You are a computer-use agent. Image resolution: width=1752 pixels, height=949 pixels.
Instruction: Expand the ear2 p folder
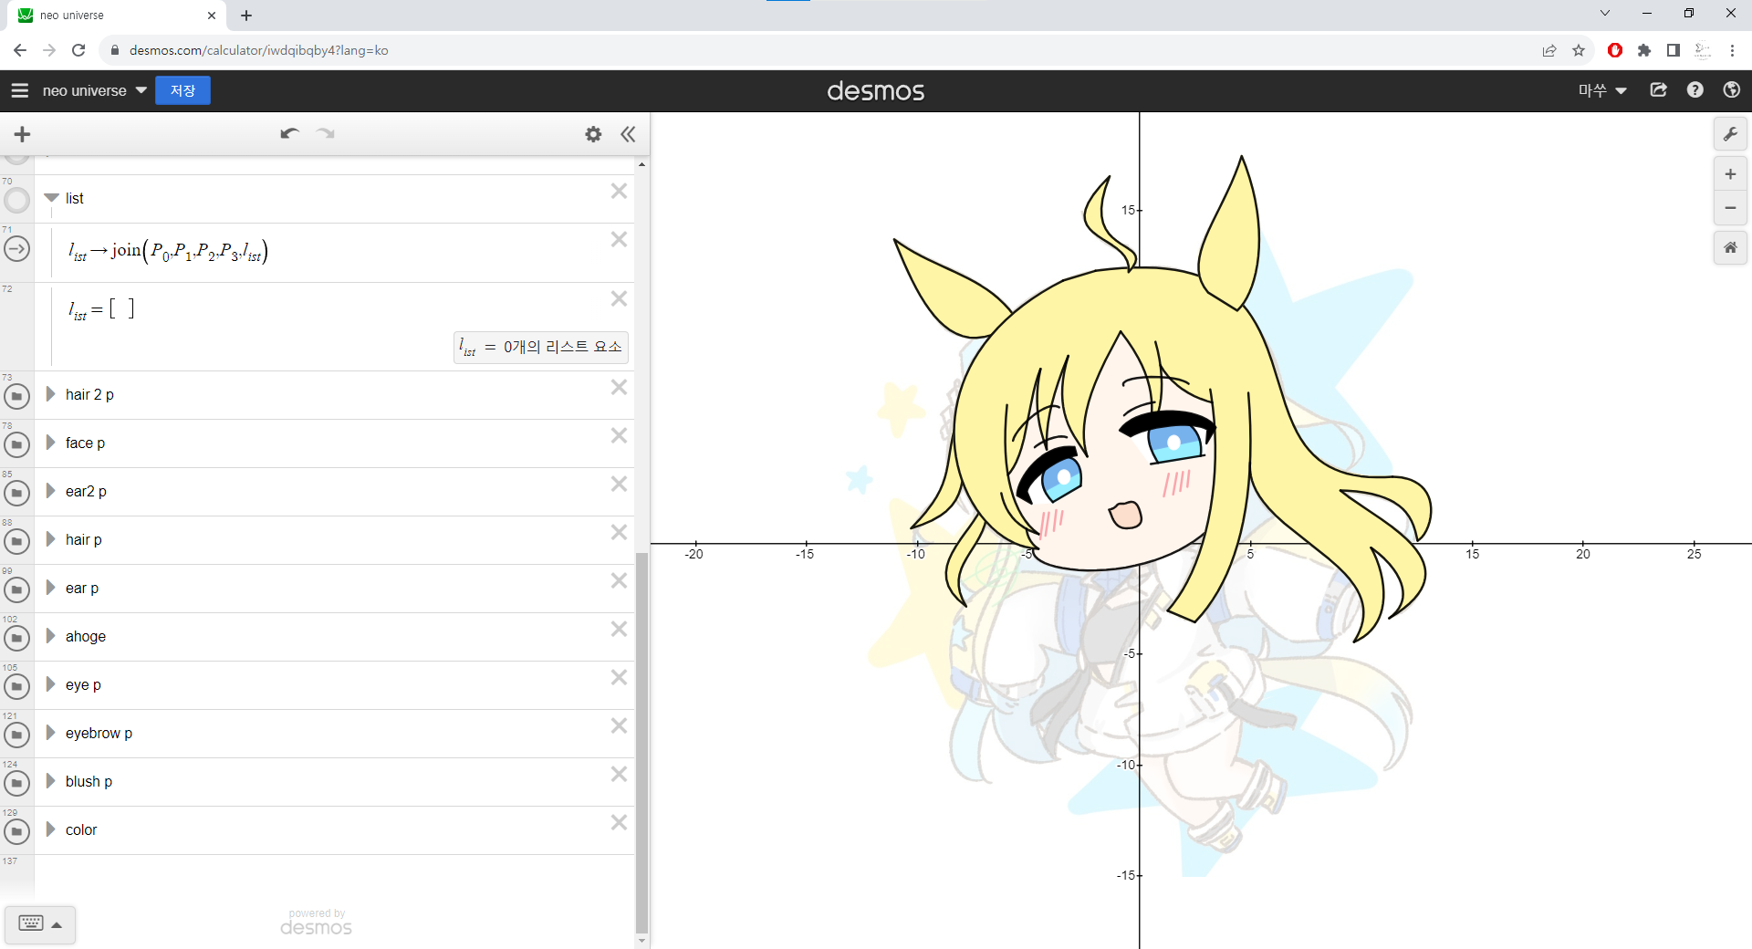[51, 491]
